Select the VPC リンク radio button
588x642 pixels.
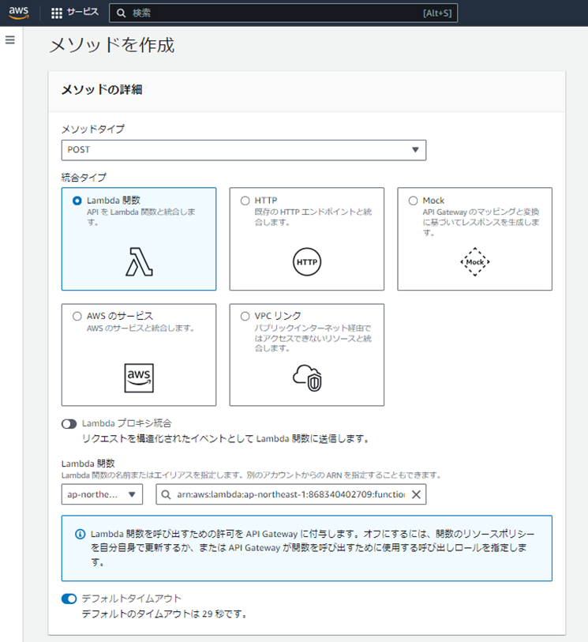coord(245,316)
